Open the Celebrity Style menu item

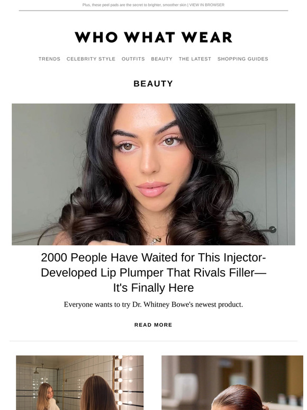point(91,59)
